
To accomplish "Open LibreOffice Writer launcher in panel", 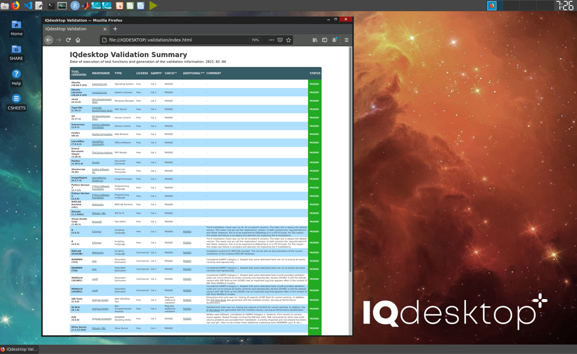I will 141,5.
